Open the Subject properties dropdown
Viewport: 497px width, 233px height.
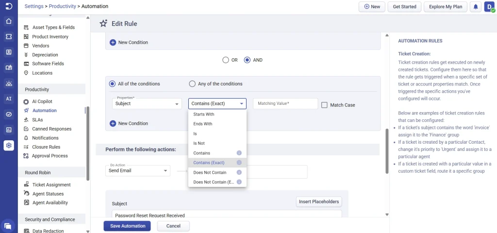[147, 104]
